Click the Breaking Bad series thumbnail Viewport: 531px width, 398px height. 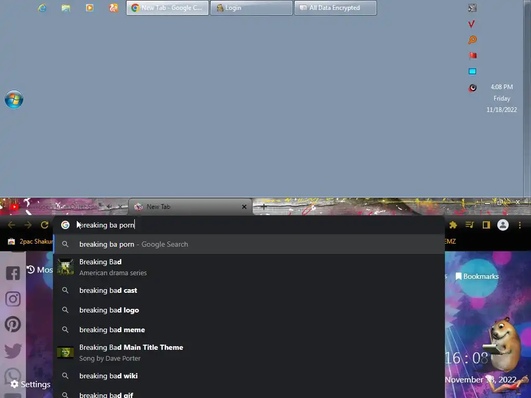65,267
